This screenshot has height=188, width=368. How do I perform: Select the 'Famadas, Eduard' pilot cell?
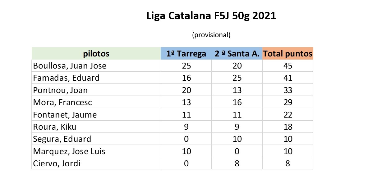click(x=66, y=78)
